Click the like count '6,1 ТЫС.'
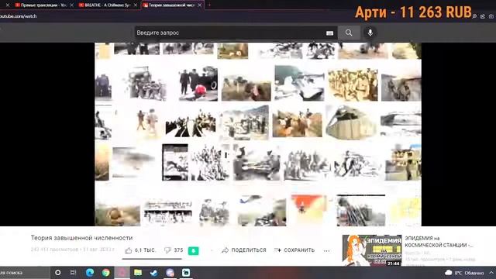This screenshot has width=496, height=279. (145, 250)
